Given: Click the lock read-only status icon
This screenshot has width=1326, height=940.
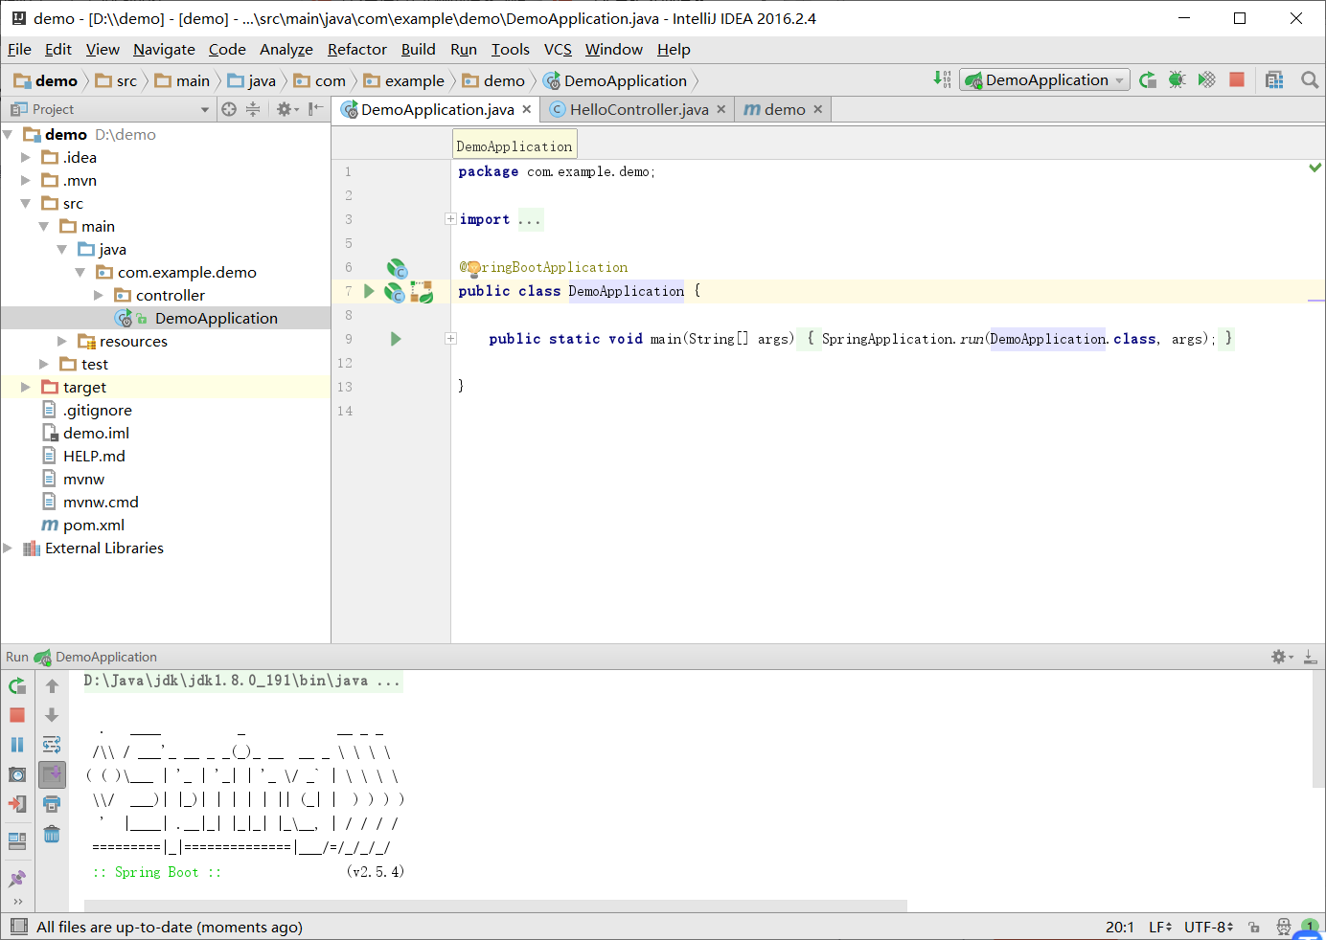Looking at the screenshot, I should [1254, 927].
